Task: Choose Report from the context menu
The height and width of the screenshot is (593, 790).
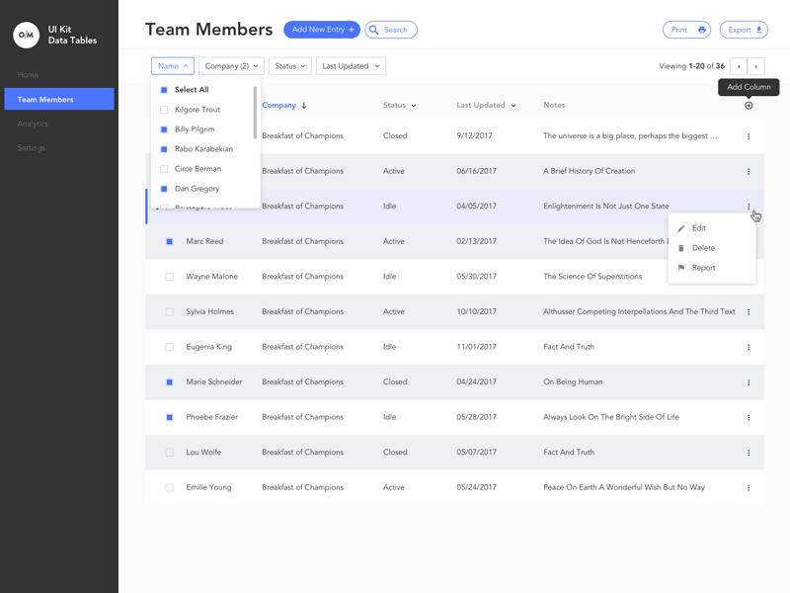Action: [x=711, y=267]
